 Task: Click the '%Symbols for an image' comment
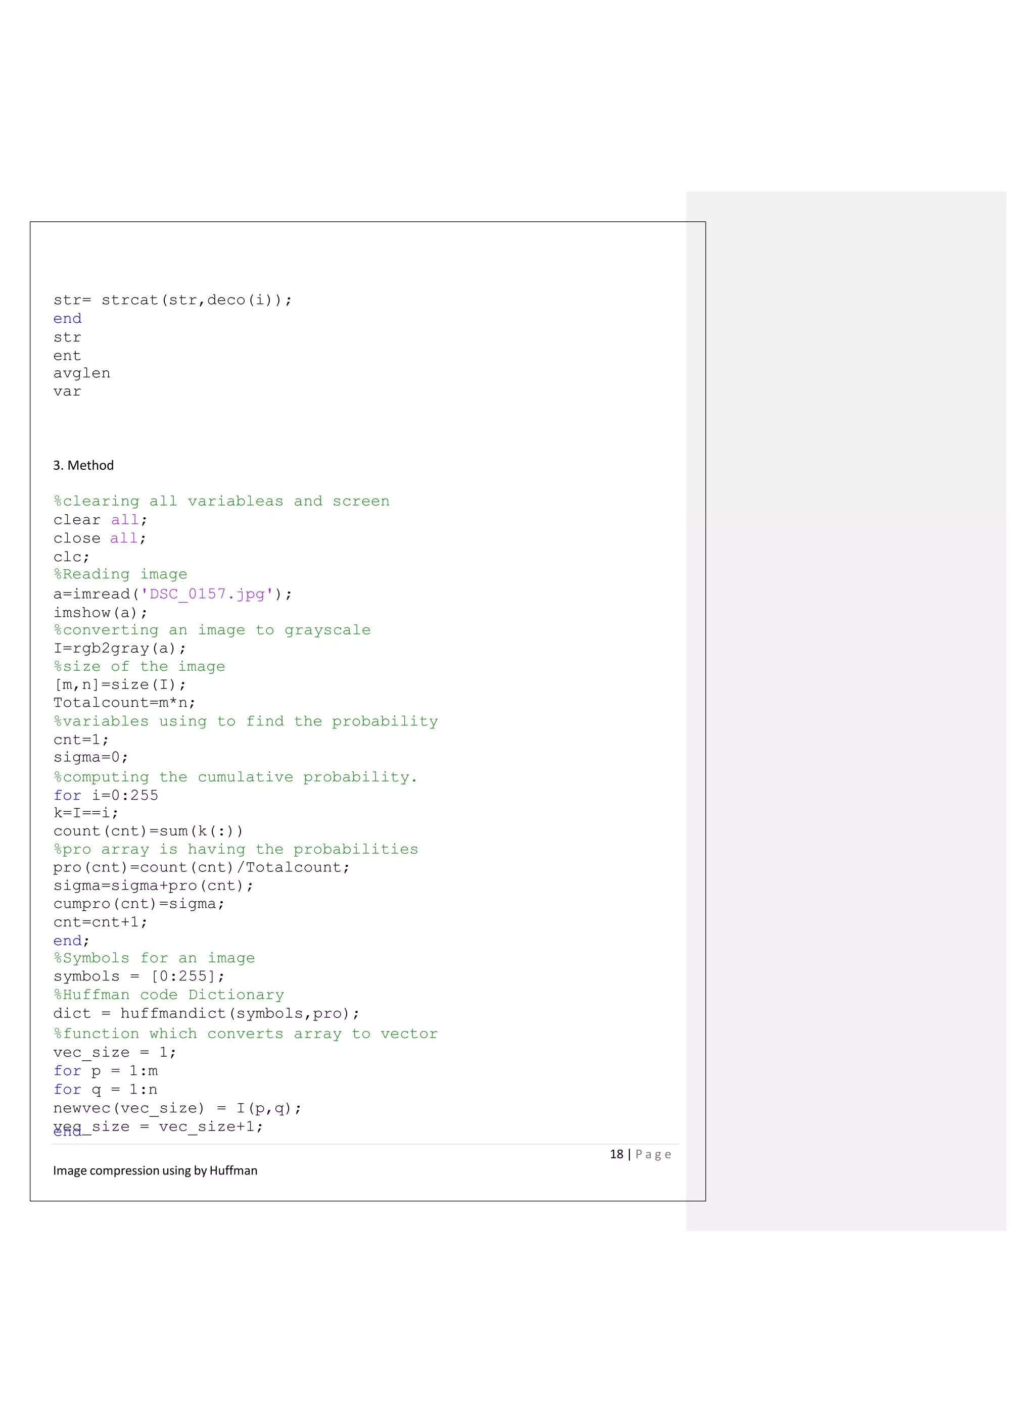point(154,958)
